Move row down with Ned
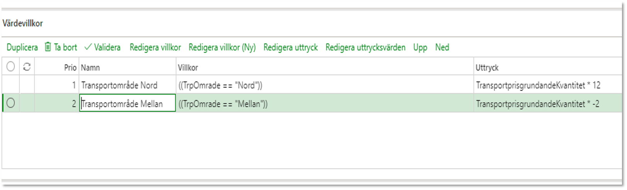This screenshot has width=627, height=190. click(x=442, y=47)
